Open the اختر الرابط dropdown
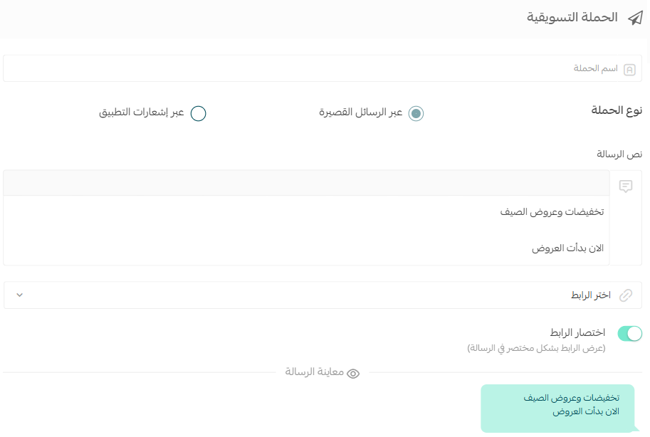The width and height of the screenshot is (650, 437). click(323, 295)
